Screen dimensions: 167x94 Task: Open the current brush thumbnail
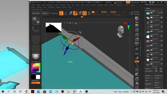click(x=36, y=21)
